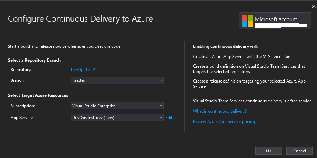
Task: Click Enabling continuous delivery will: heading
Action: click(x=225, y=46)
